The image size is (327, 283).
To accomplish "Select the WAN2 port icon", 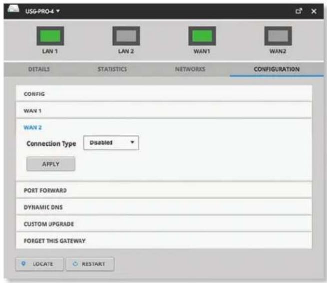I will [278, 36].
